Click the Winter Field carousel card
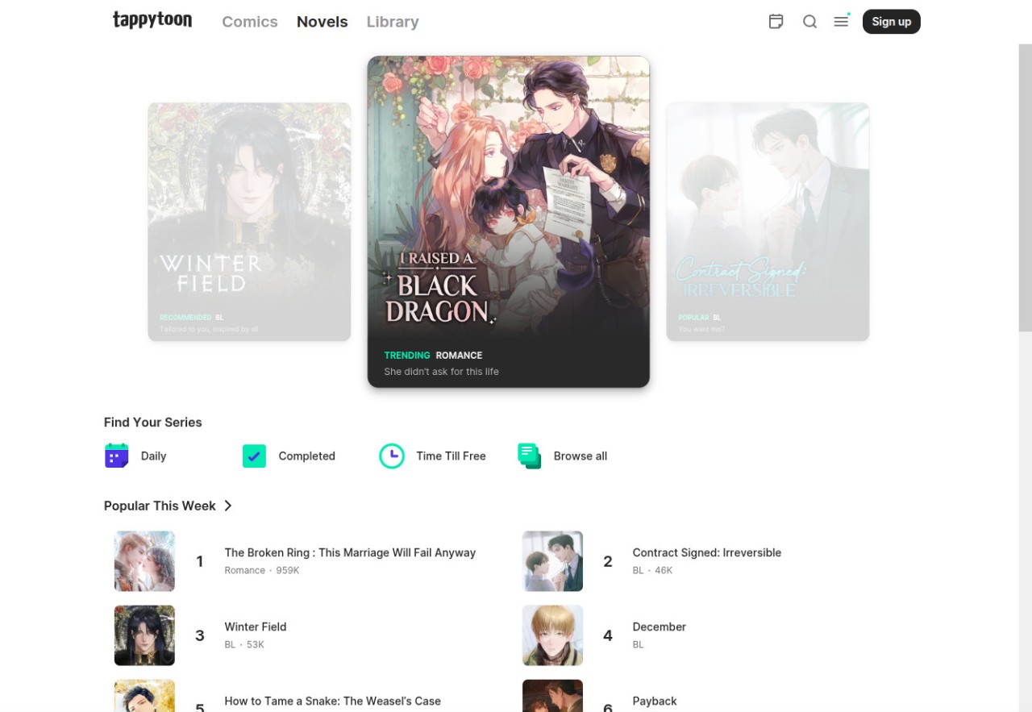 click(249, 222)
